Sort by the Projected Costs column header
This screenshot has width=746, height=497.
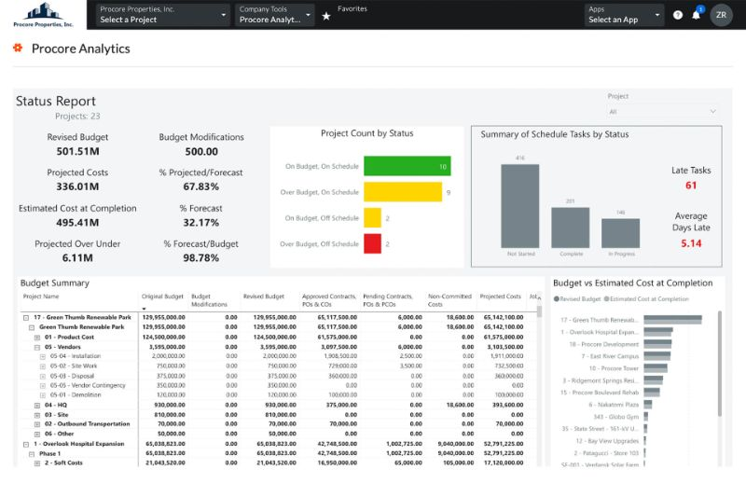point(501,297)
